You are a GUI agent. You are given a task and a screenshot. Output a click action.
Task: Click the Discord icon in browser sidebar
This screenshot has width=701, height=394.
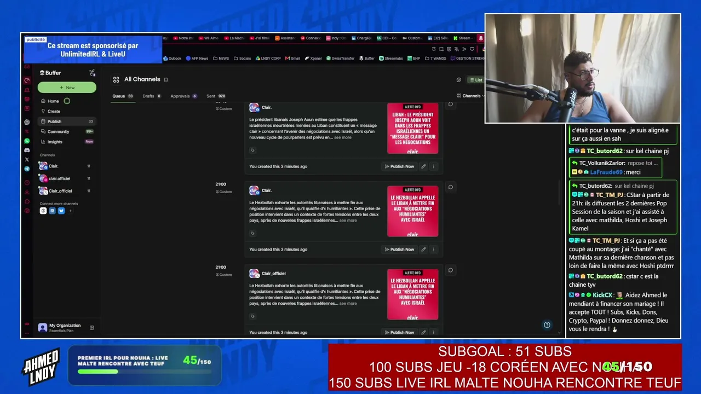click(x=27, y=150)
